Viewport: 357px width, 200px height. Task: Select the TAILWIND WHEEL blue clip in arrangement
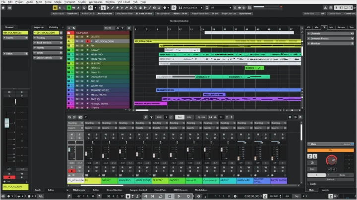pos(229,90)
